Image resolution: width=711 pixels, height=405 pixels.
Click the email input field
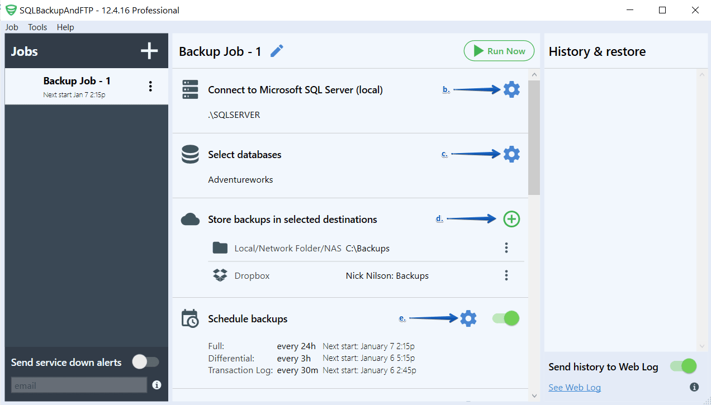79,385
